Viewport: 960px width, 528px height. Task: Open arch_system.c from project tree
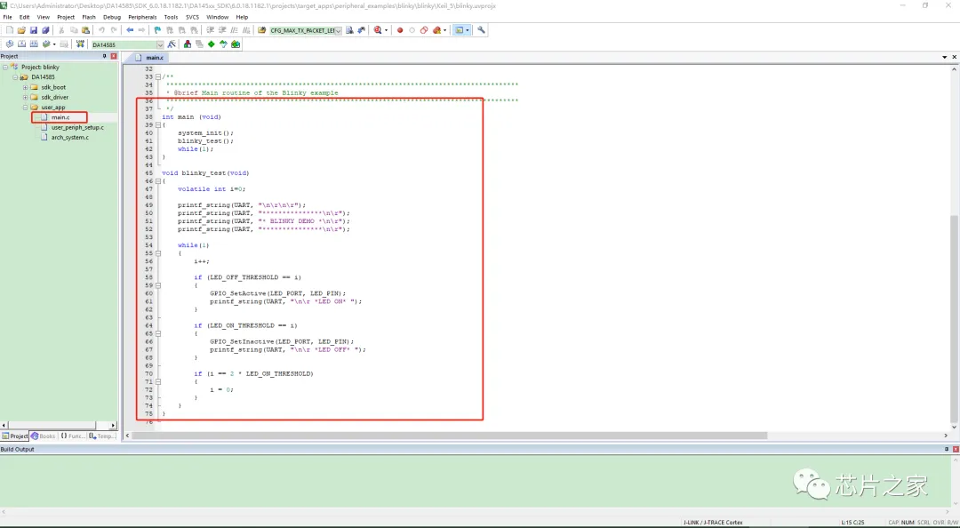tap(69, 138)
